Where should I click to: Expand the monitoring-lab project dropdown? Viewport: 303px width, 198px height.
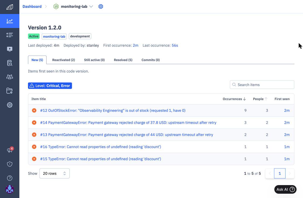[x=91, y=6]
